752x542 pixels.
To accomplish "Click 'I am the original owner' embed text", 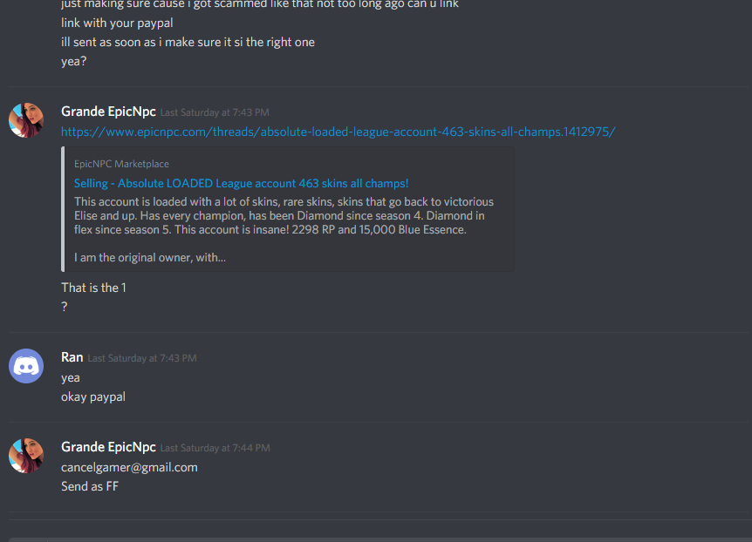I will (x=150, y=258).
